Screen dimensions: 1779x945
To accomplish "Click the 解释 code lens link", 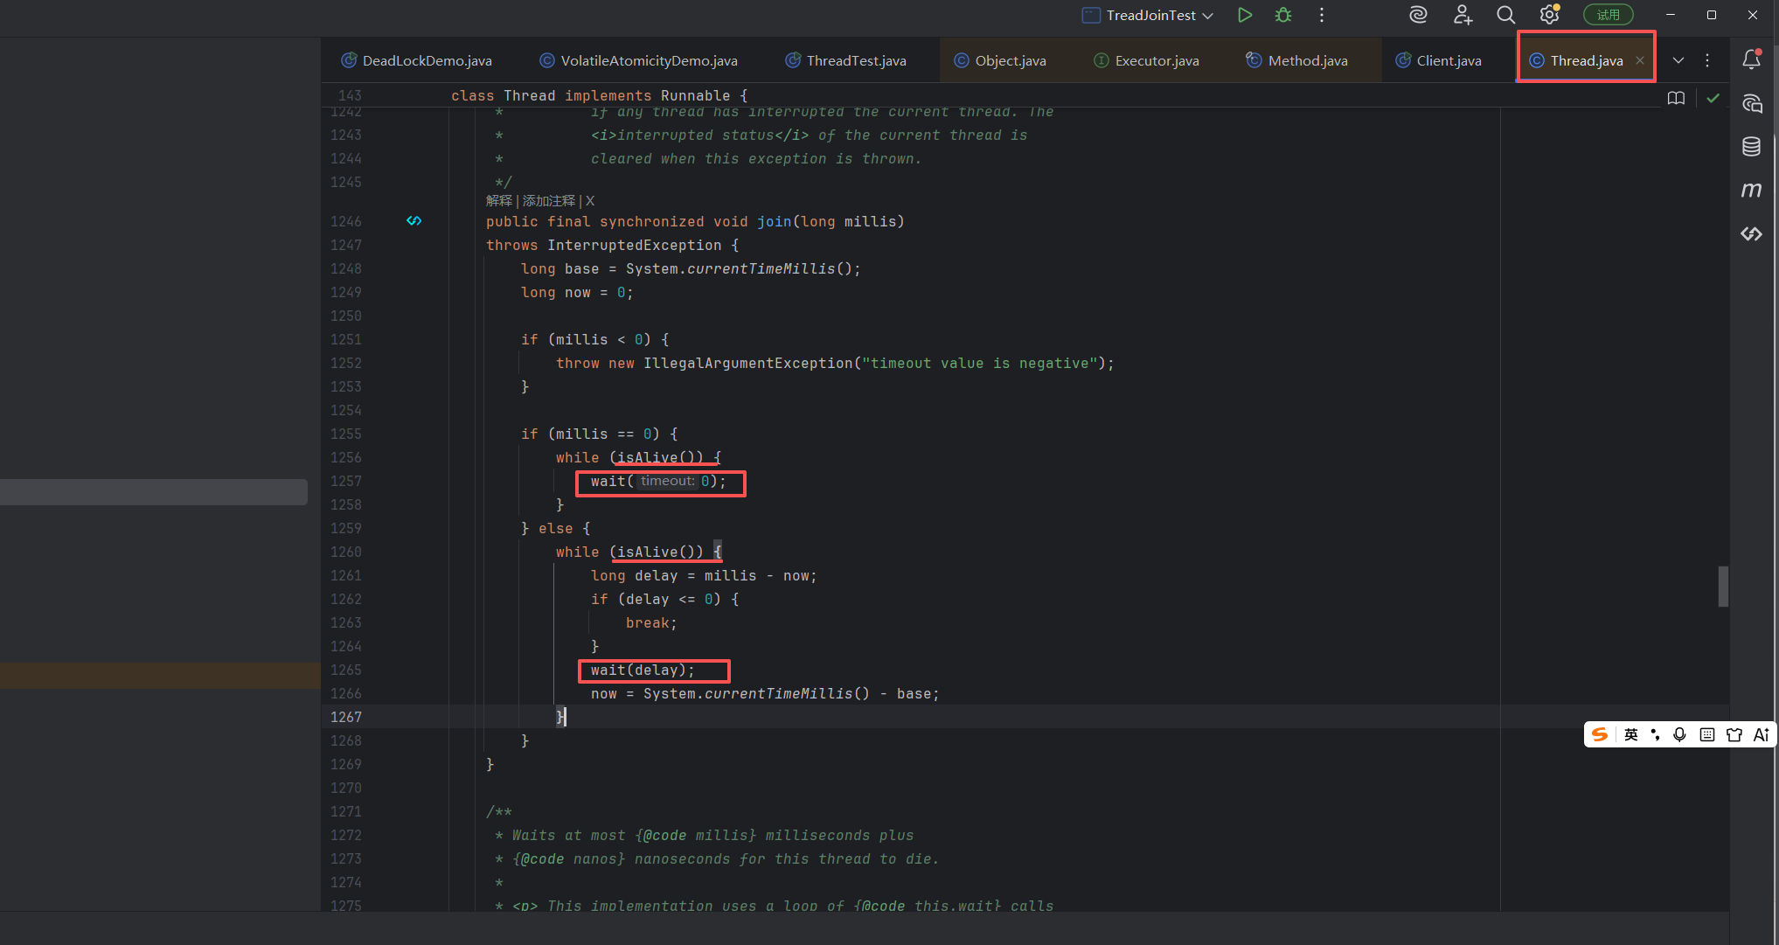I will pyautogui.click(x=499, y=201).
